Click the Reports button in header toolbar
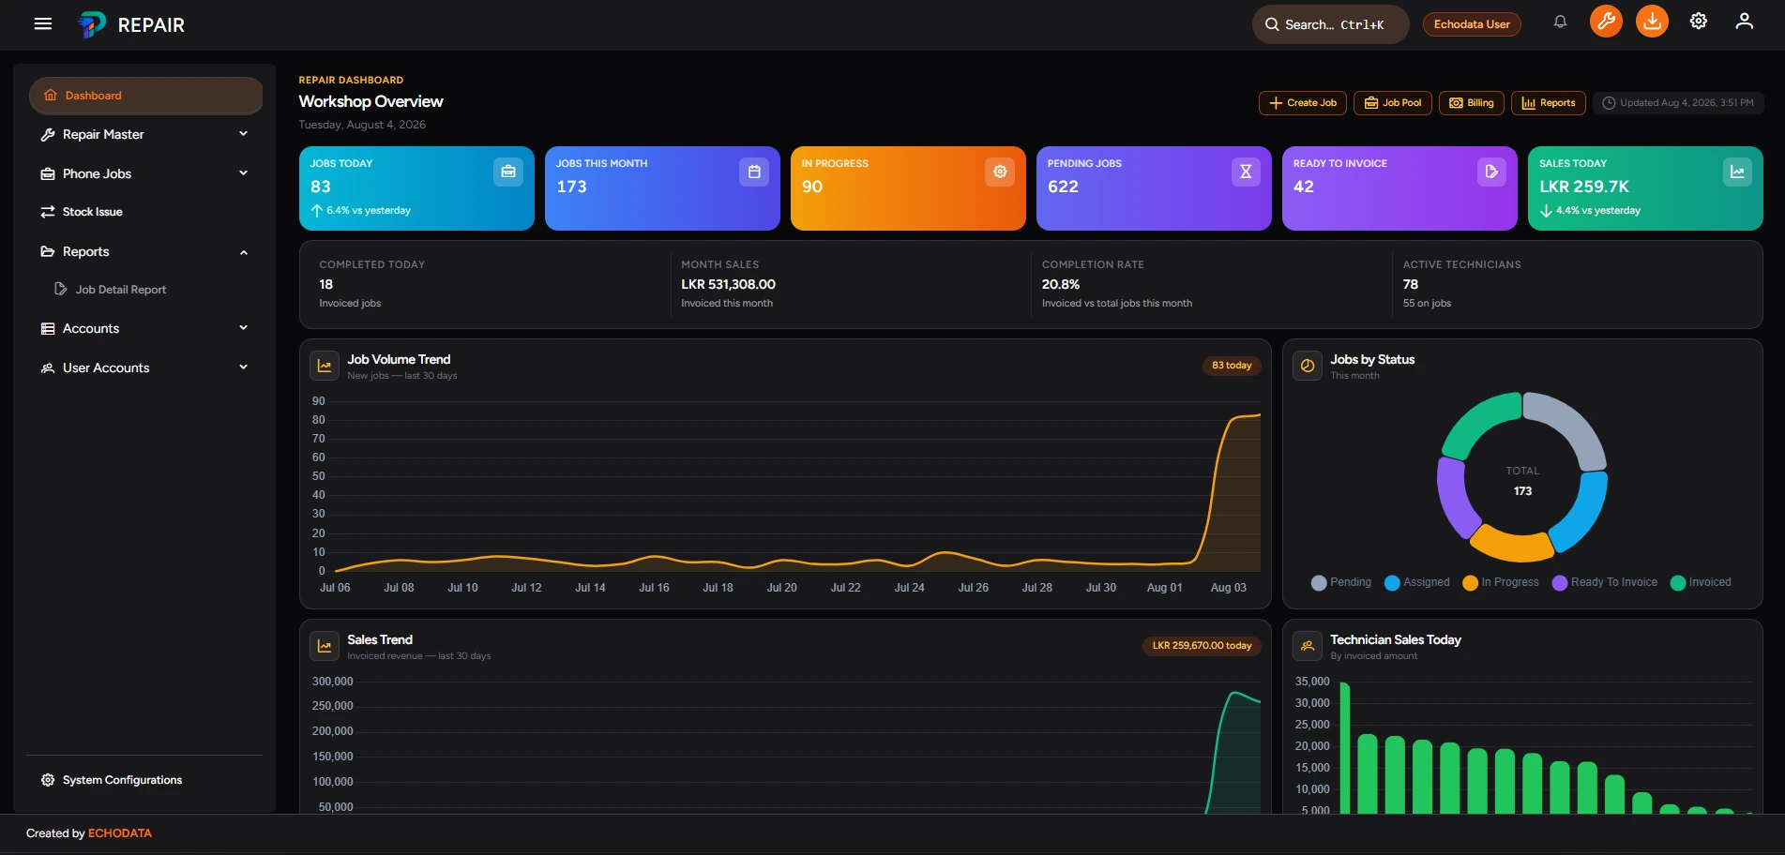This screenshot has height=855, width=1785. [1549, 103]
